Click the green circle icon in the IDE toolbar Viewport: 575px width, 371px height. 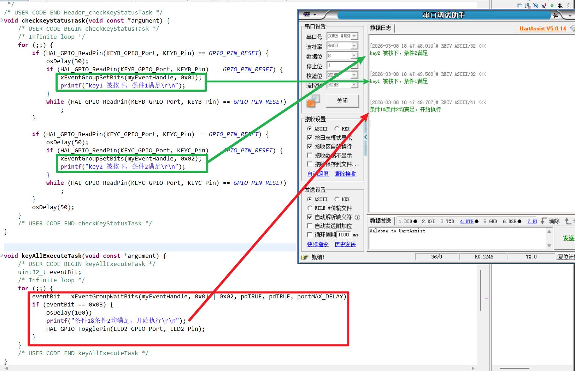click(552, 6)
